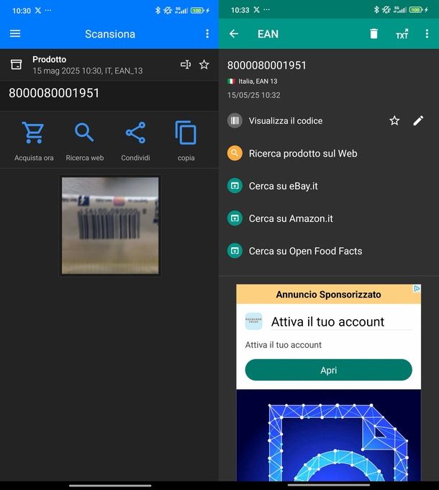Choose Ricerca prodotto sul Web
439x490 pixels.
pos(303,153)
